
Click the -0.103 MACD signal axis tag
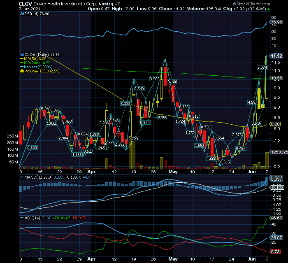click(x=277, y=187)
